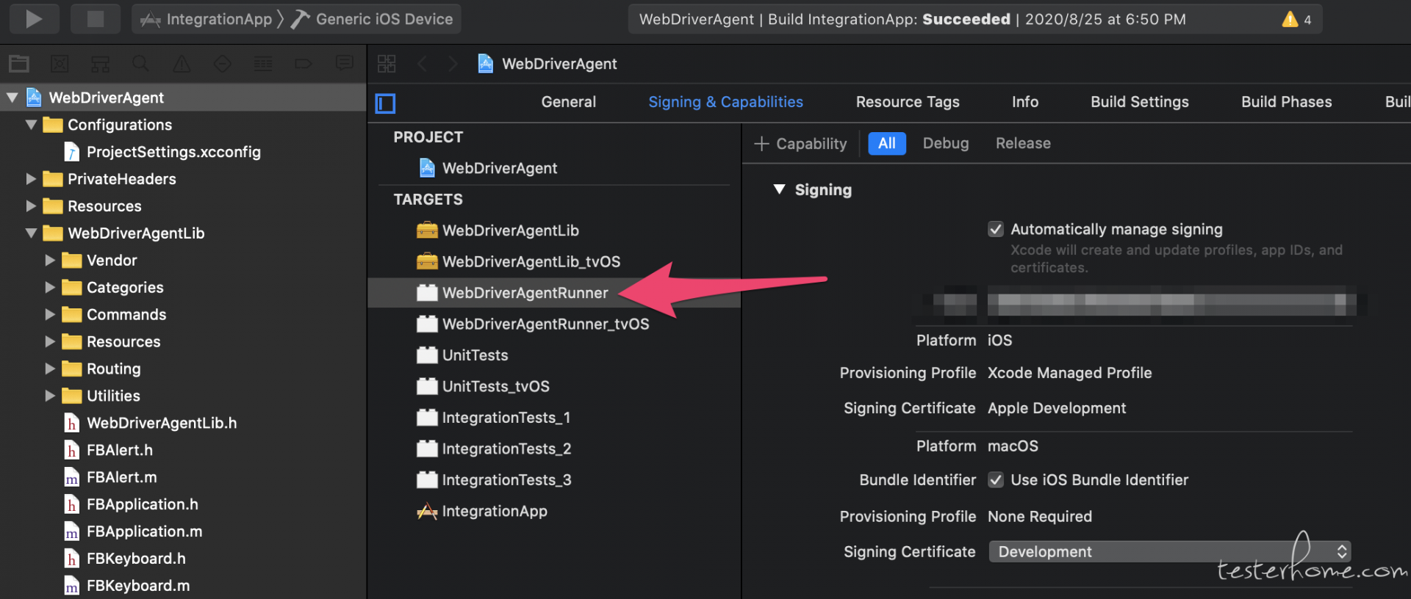This screenshot has width=1411, height=599.
Task: Open the Build Settings tab
Action: point(1140,102)
